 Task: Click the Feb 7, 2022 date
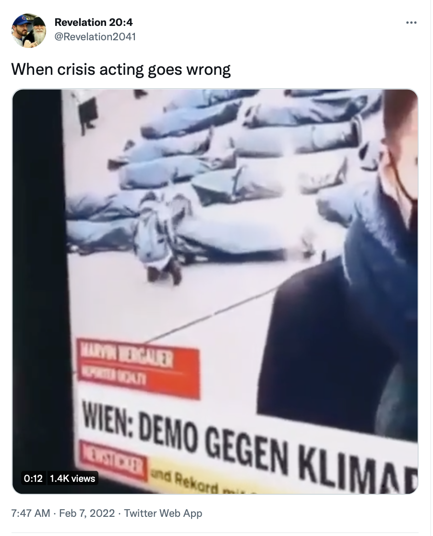pos(87,513)
